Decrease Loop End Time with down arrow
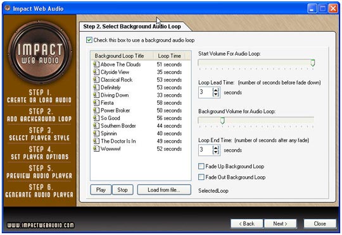The width and height of the screenshot is (342, 235). pyautogui.click(x=216, y=152)
